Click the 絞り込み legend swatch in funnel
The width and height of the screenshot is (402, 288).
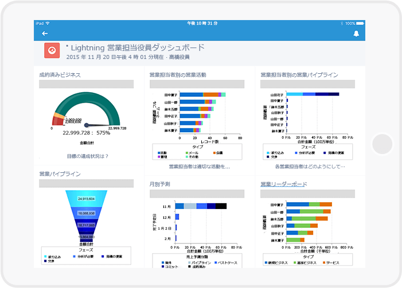(46, 257)
